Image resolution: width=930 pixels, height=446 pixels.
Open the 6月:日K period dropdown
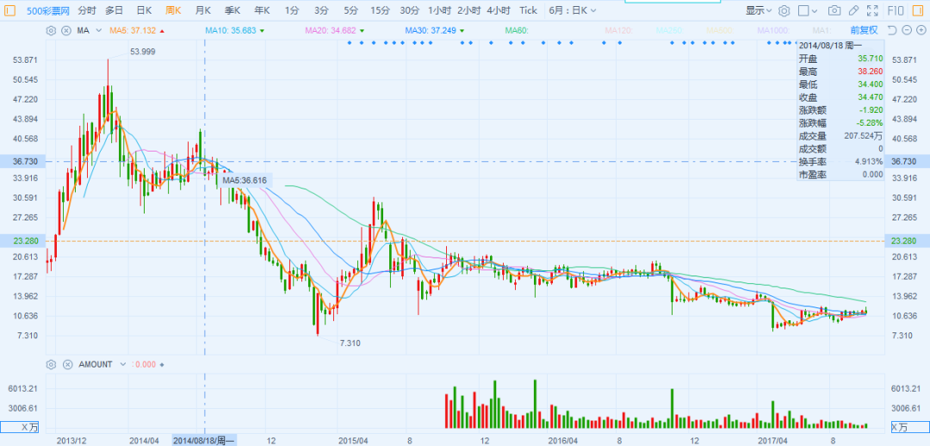tap(573, 10)
